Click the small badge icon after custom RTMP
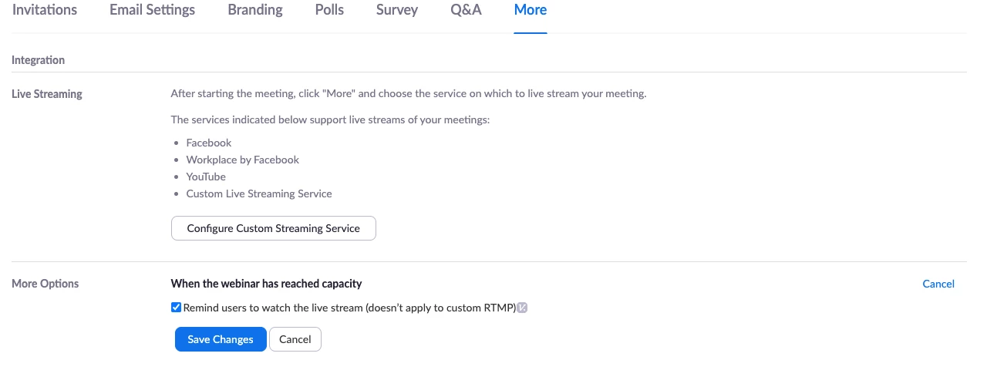 pos(522,308)
